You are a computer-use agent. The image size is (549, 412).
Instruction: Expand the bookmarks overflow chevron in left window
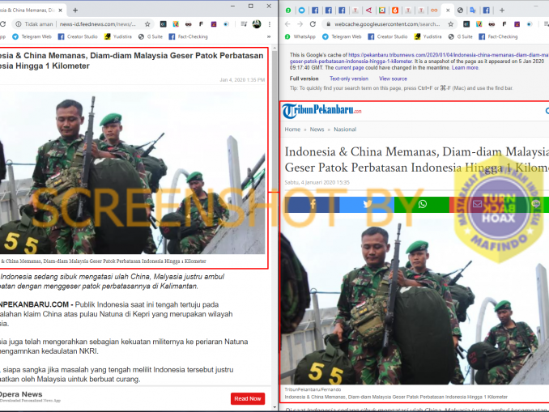(x=269, y=36)
